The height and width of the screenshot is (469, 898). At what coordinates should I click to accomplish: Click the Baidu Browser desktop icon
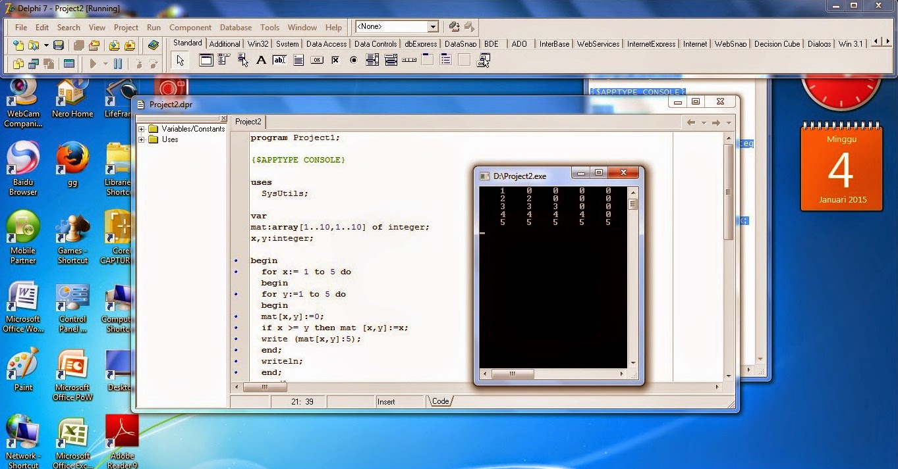tap(23, 169)
